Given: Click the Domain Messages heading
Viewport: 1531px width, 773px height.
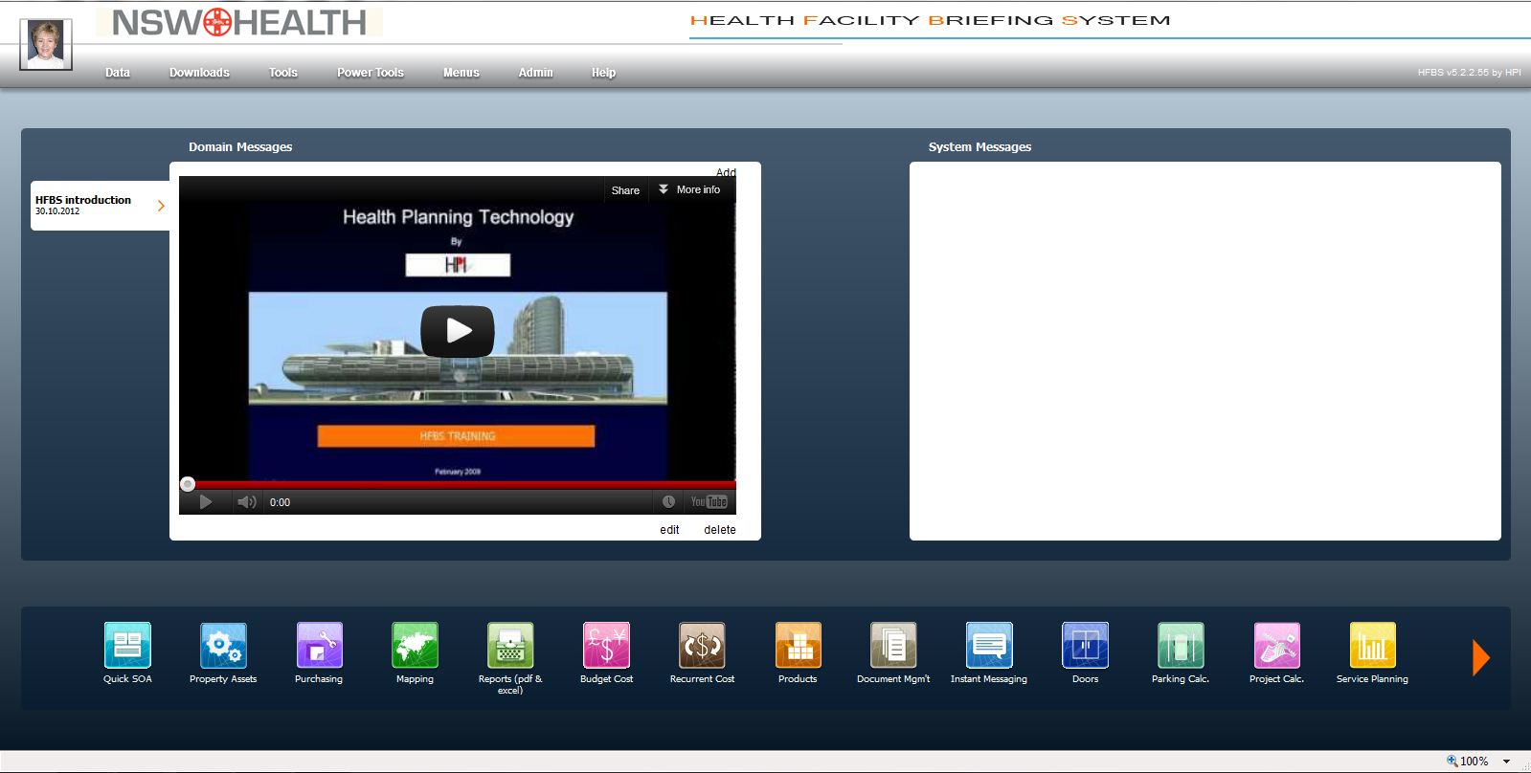Looking at the screenshot, I should tap(240, 147).
